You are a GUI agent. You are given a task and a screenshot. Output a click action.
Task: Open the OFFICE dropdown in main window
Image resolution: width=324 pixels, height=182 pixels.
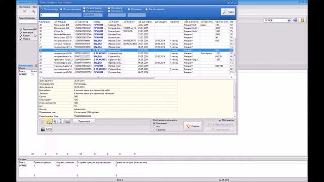289,20
